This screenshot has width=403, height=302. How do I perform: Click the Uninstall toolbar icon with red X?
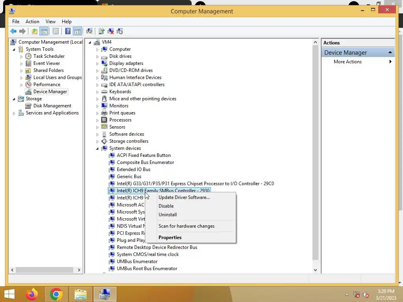(x=111, y=31)
